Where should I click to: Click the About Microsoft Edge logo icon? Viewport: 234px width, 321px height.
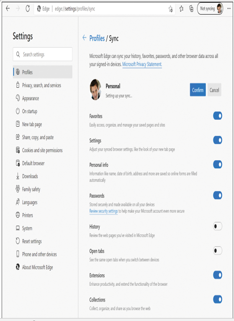point(18,267)
